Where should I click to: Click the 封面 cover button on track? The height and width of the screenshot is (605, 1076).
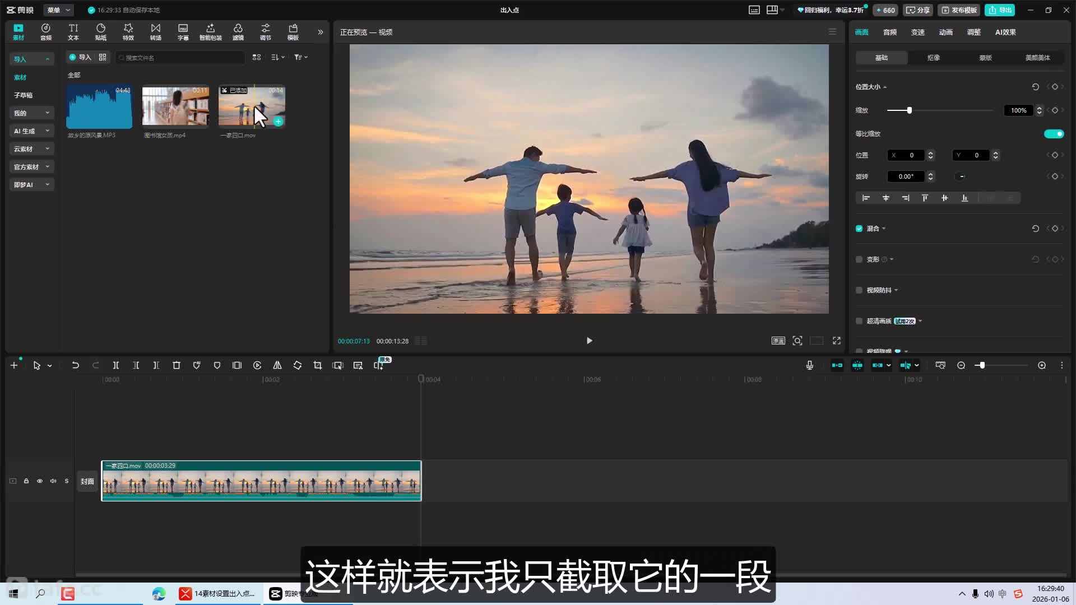pyautogui.click(x=87, y=481)
